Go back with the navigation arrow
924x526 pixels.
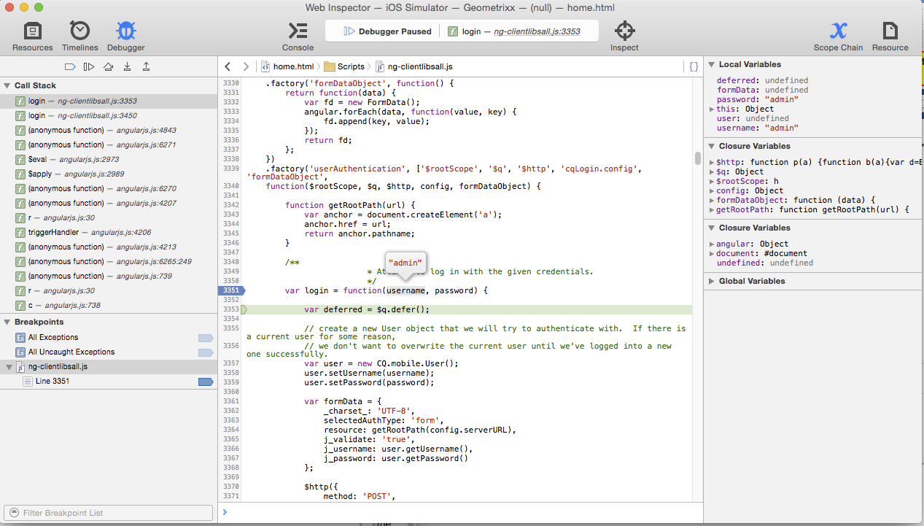click(228, 66)
